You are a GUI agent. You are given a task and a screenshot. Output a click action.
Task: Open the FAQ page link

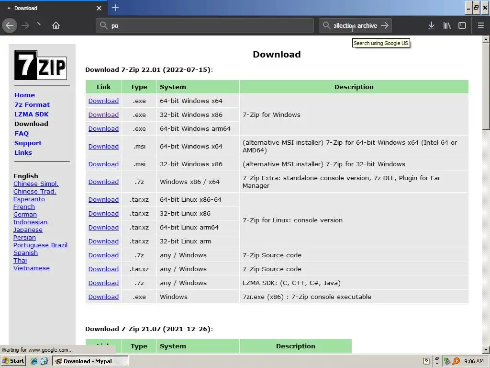[x=22, y=134]
